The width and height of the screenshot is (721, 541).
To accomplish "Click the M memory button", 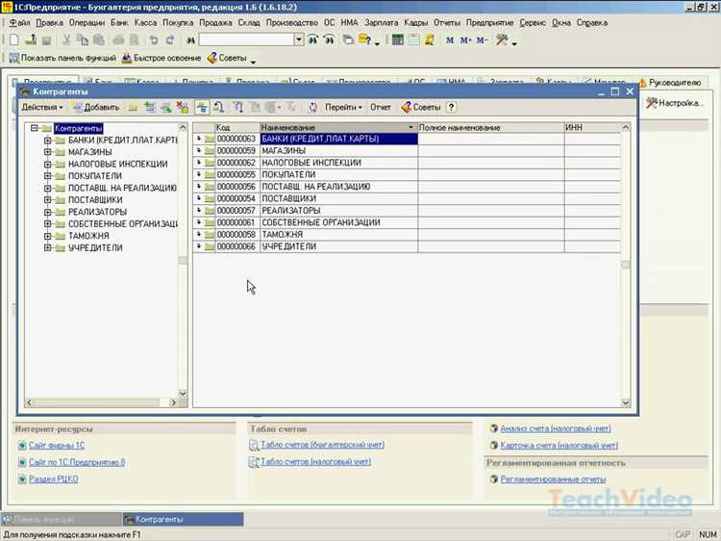I will tap(450, 40).
